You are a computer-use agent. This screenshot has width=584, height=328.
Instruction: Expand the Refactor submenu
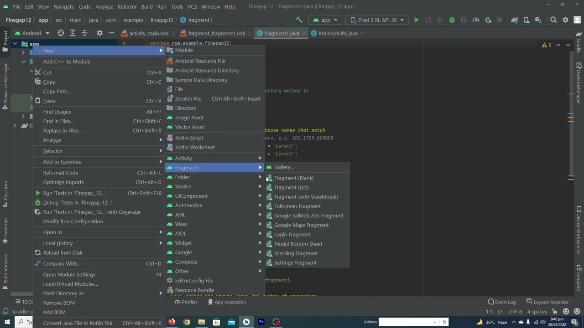click(x=99, y=151)
